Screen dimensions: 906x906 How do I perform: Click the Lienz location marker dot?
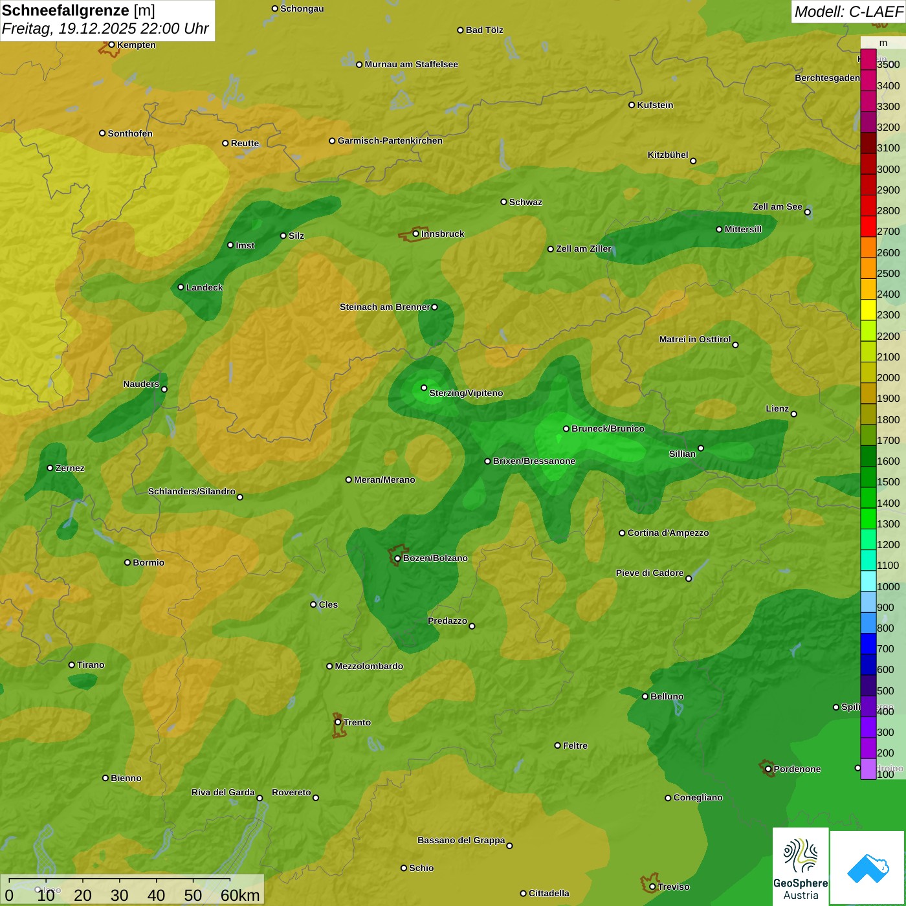tap(794, 414)
